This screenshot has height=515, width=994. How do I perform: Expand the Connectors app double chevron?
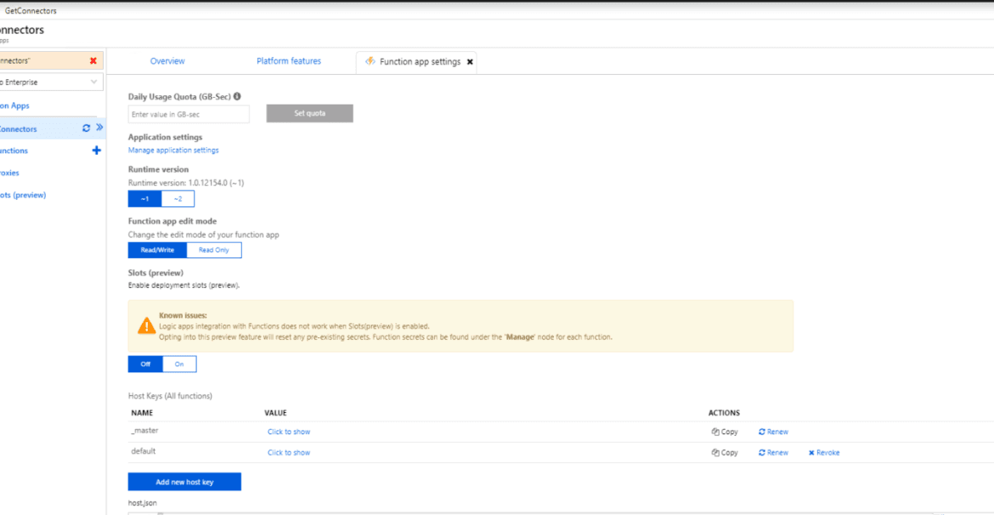pos(99,128)
